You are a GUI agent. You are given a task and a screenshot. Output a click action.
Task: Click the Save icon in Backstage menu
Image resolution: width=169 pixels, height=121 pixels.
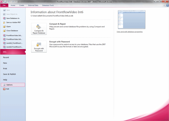tap(4, 10)
